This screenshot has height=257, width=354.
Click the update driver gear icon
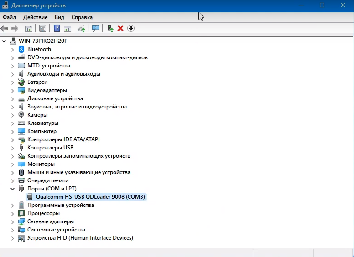point(81,28)
